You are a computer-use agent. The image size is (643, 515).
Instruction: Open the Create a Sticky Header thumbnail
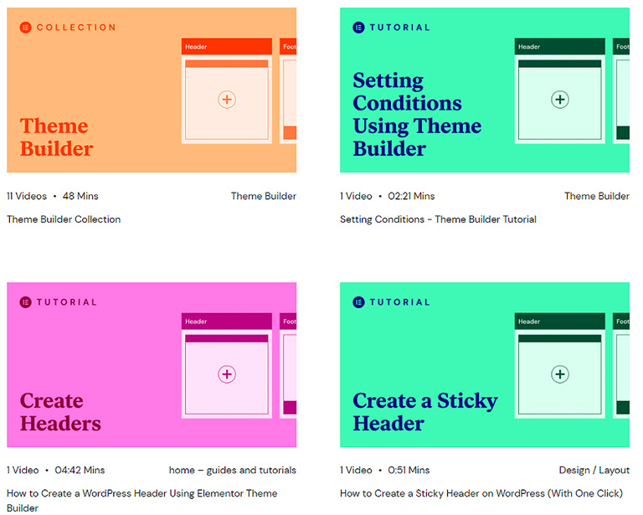pos(484,364)
